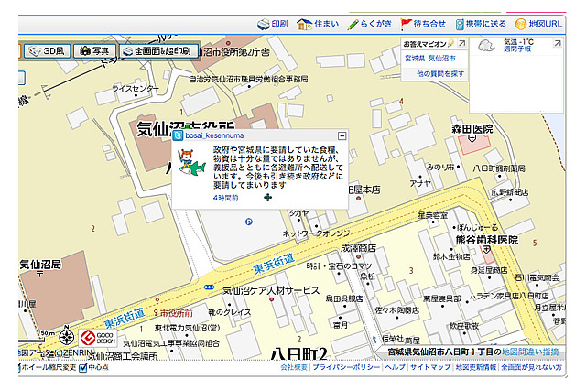Click the light bulb icon beside お答えマピオン

(x=451, y=43)
